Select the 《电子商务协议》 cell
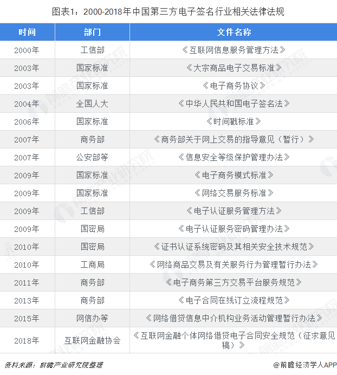 click(234, 86)
